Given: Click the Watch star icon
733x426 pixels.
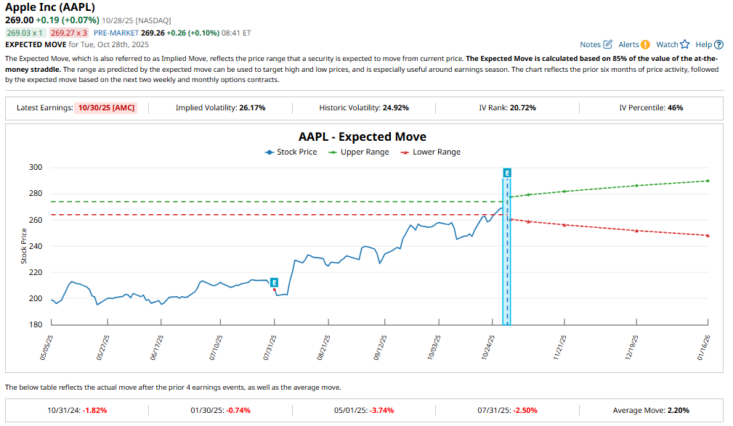Looking at the screenshot, I should 684,44.
